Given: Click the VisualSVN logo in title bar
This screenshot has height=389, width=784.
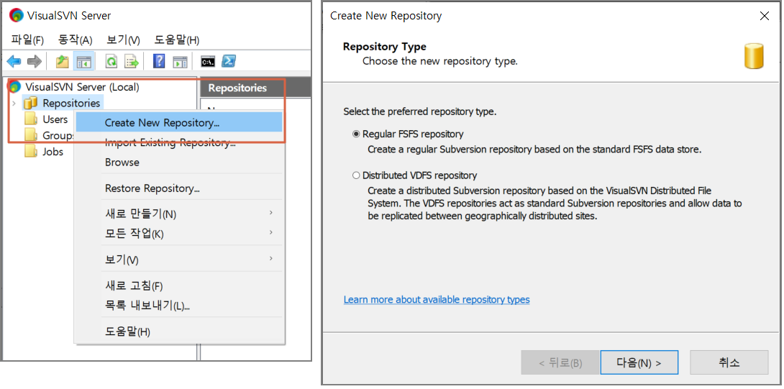Looking at the screenshot, I should pyautogui.click(x=16, y=15).
